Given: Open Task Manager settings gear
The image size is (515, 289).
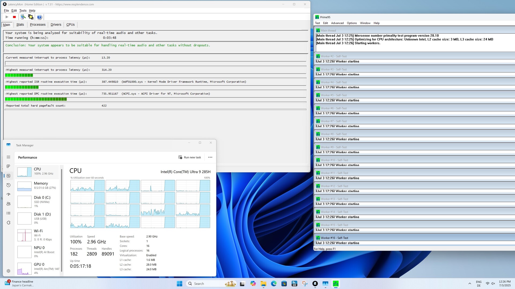Looking at the screenshot, I should click(8, 271).
